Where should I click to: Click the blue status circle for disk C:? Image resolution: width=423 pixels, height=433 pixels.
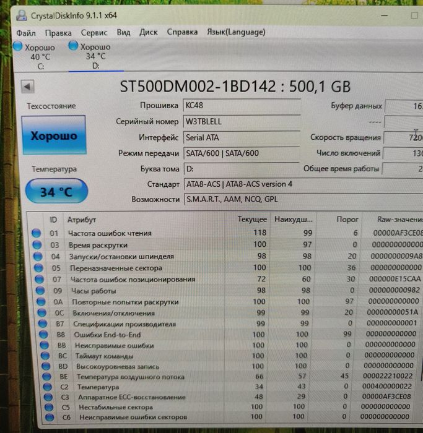tap(18, 46)
